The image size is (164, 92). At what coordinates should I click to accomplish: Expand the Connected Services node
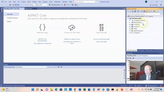click(x=130, y=20)
